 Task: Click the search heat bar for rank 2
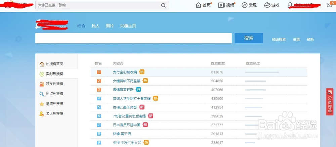(x=255, y=81)
